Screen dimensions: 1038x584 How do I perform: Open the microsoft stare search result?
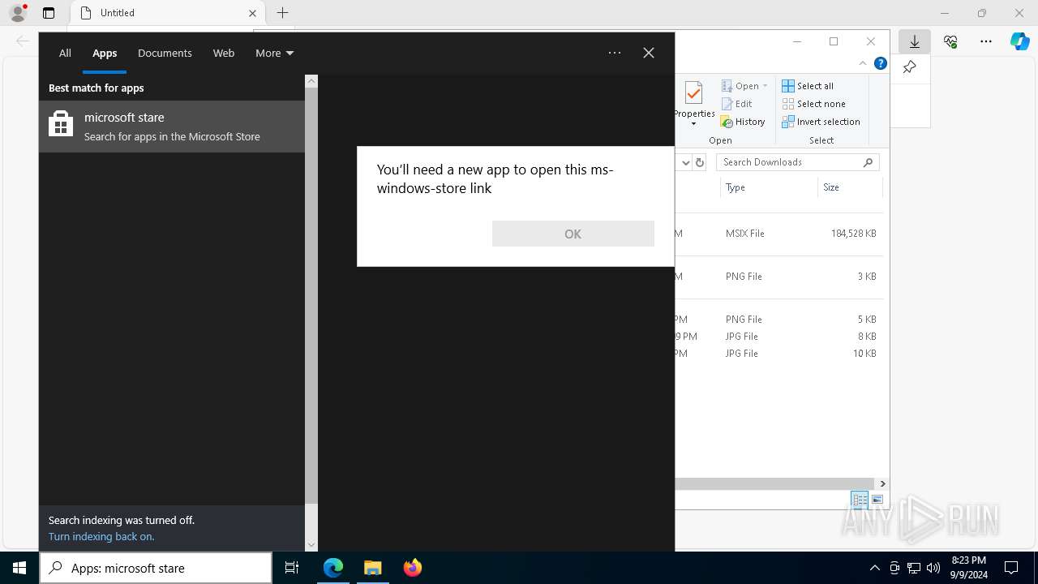172,127
